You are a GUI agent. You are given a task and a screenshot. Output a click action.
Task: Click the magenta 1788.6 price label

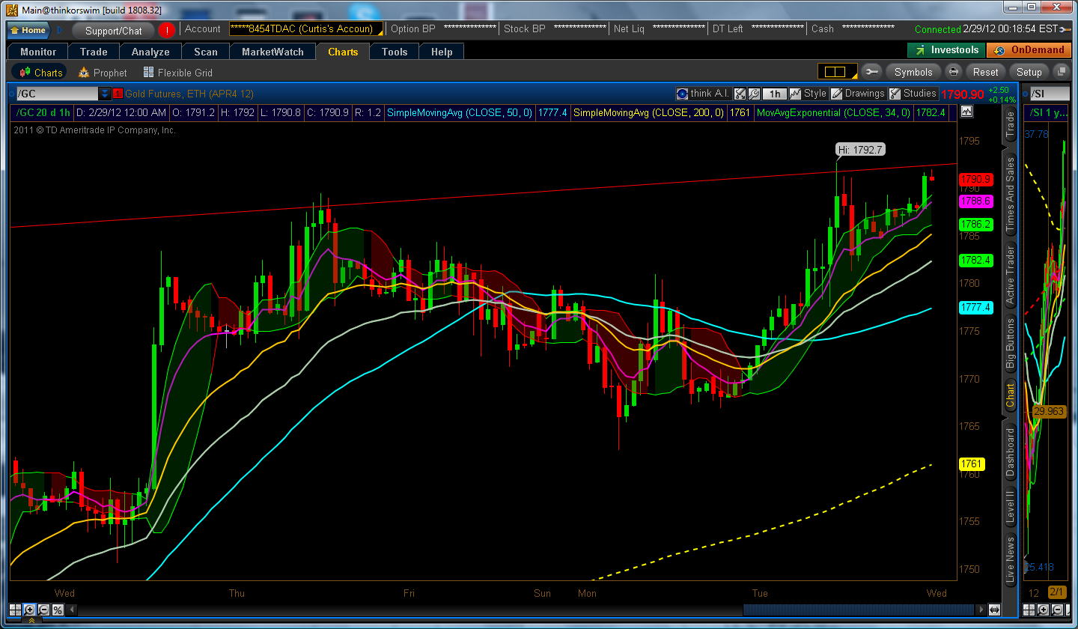pos(975,201)
